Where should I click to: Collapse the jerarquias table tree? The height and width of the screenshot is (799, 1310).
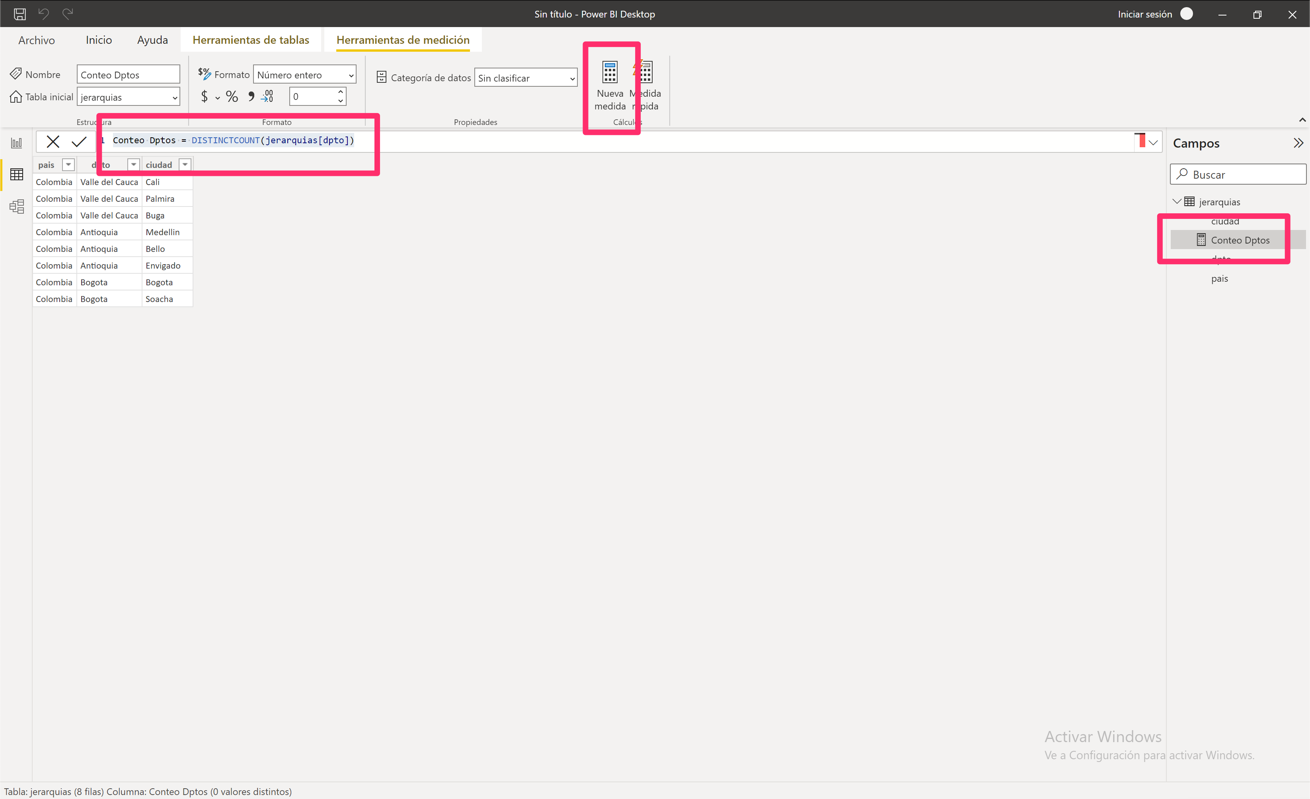point(1177,201)
